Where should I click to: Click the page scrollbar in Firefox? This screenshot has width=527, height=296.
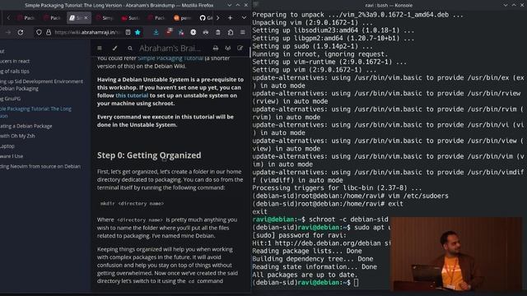coord(250,52)
